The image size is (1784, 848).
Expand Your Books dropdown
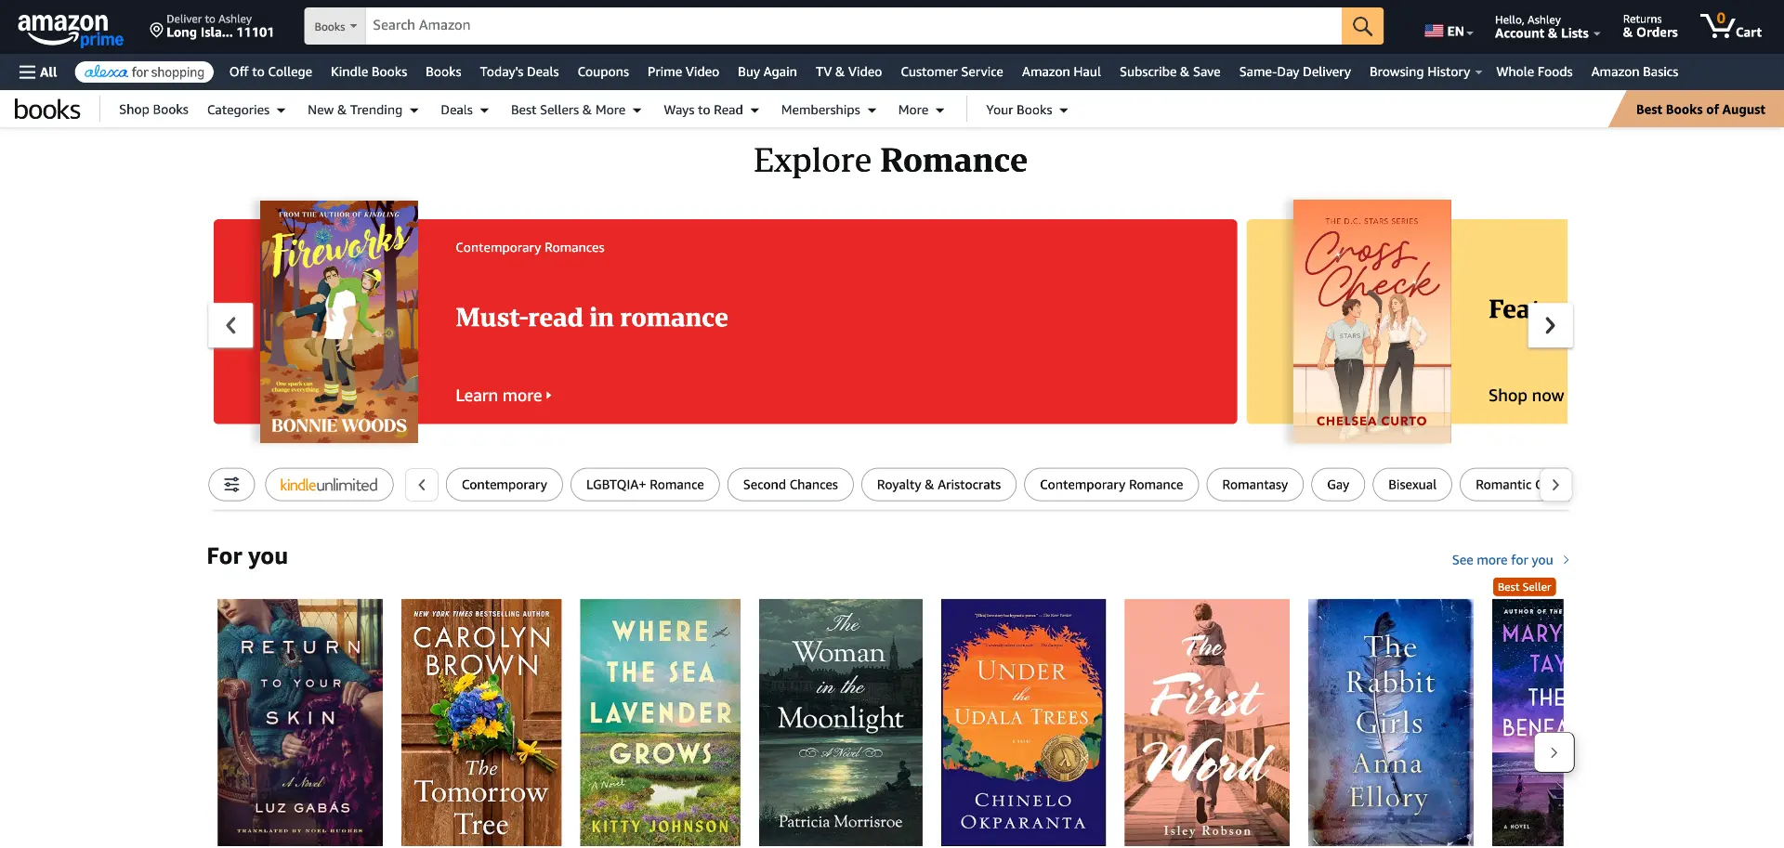pyautogui.click(x=1027, y=110)
